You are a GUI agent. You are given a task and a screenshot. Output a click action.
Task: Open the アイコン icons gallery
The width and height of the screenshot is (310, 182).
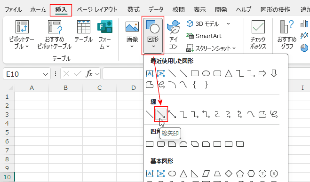pyautogui.click(x=174, y=34)
